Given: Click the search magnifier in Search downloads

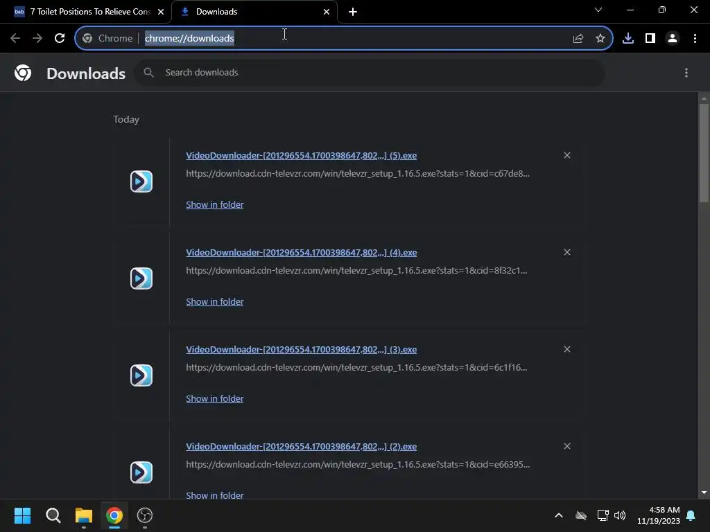Looking at the screenshot, I should tap(148, 72).
